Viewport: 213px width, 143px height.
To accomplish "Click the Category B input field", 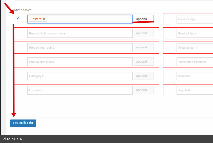I will (80, 76).
